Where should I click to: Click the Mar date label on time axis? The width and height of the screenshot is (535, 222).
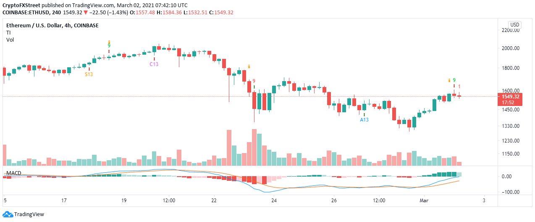(x=424, y=200)
